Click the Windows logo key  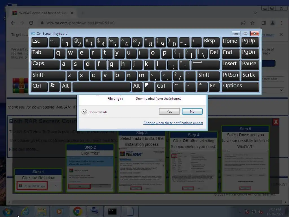(x=54, y=87)
